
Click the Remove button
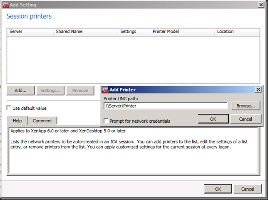pyautogui.click(x=80, y=91)
